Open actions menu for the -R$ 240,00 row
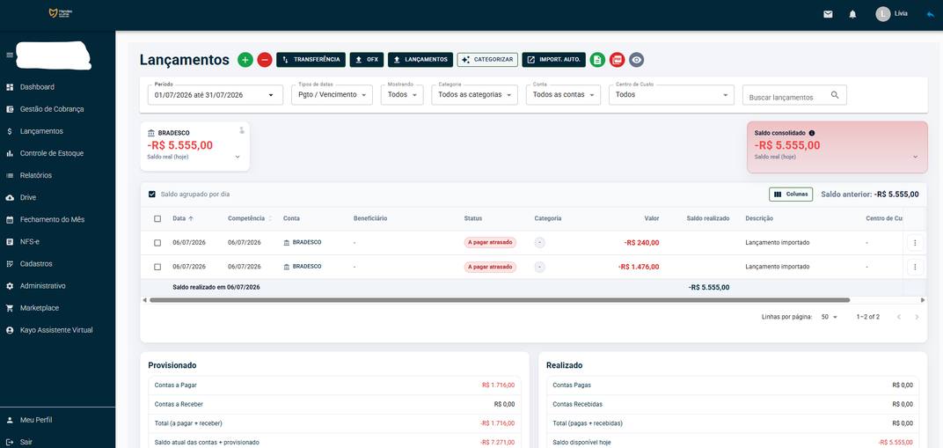The height and width of the screenshot is (448, 943). click(x=915, y=242)
